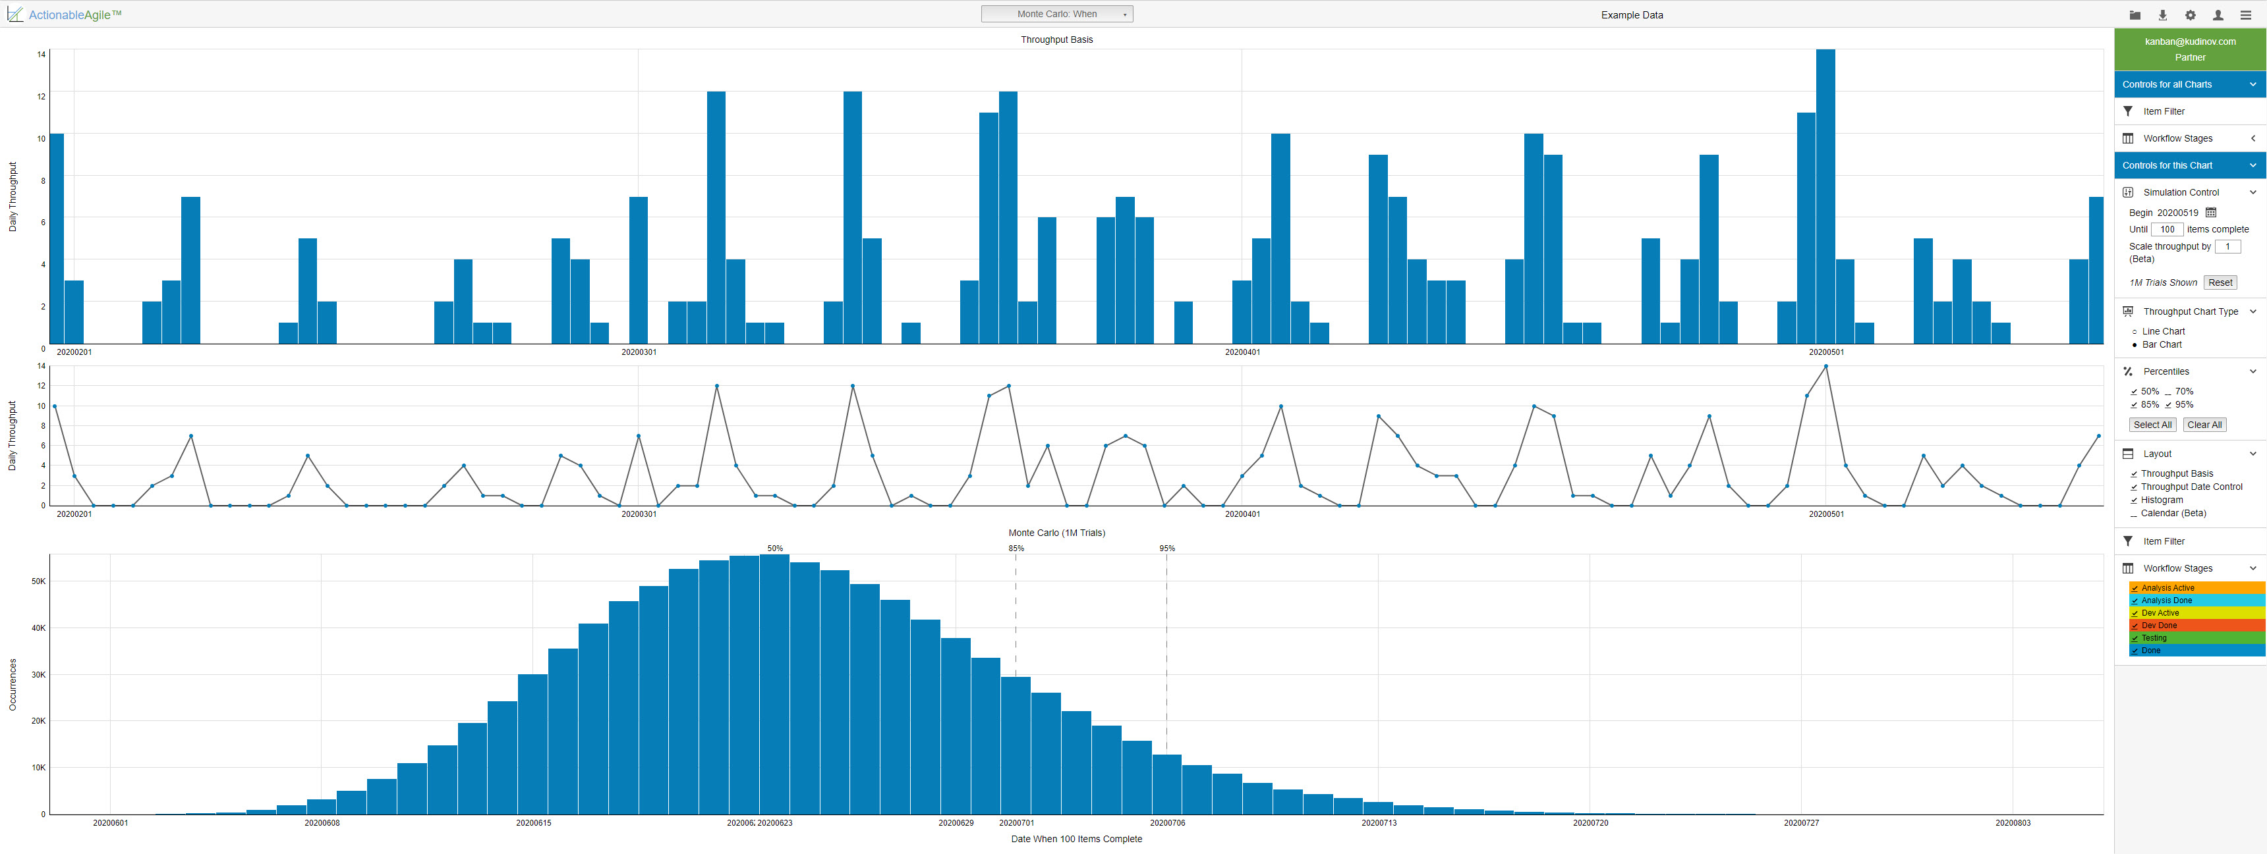Click the Throughput Chart Type presentation icon
The image size is (2267, 854).
coord(2128,311)
